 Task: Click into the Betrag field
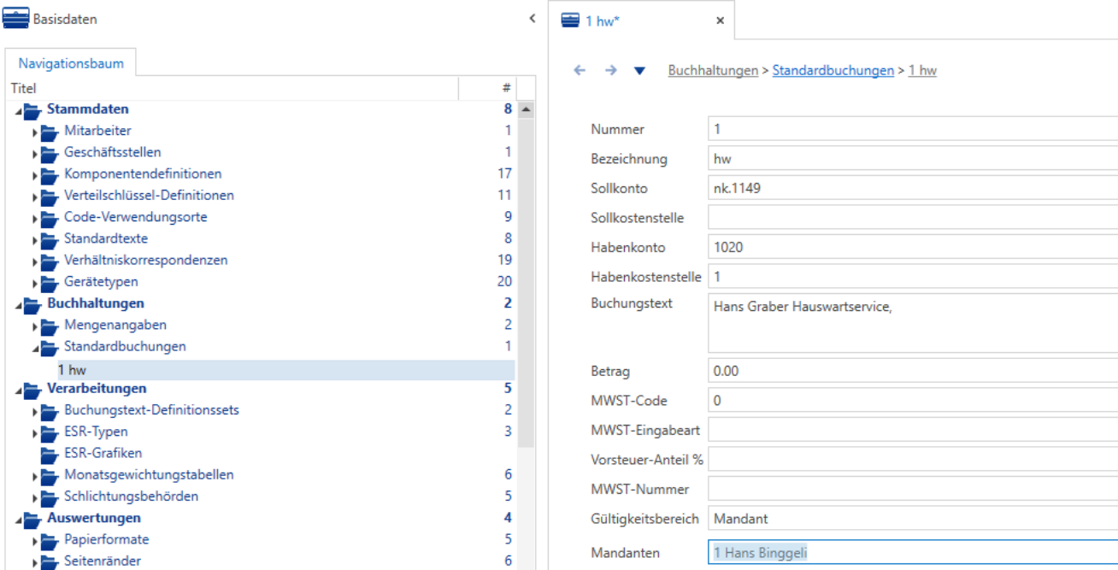(913, 371)
